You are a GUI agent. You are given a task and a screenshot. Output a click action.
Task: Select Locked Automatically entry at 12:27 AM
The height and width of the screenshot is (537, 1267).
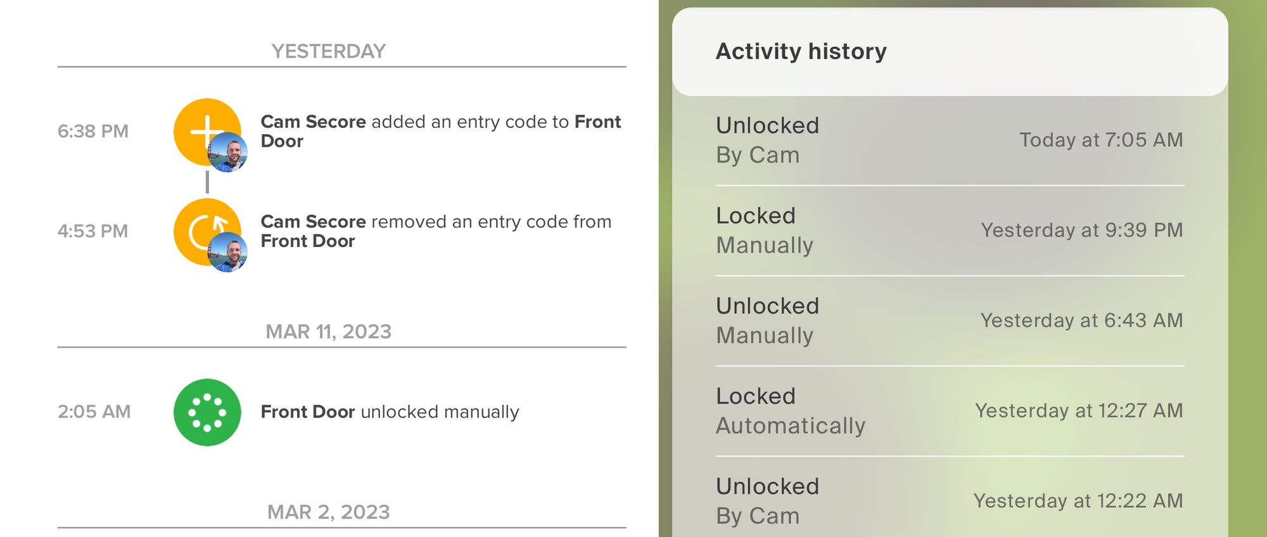click(949, 411)
